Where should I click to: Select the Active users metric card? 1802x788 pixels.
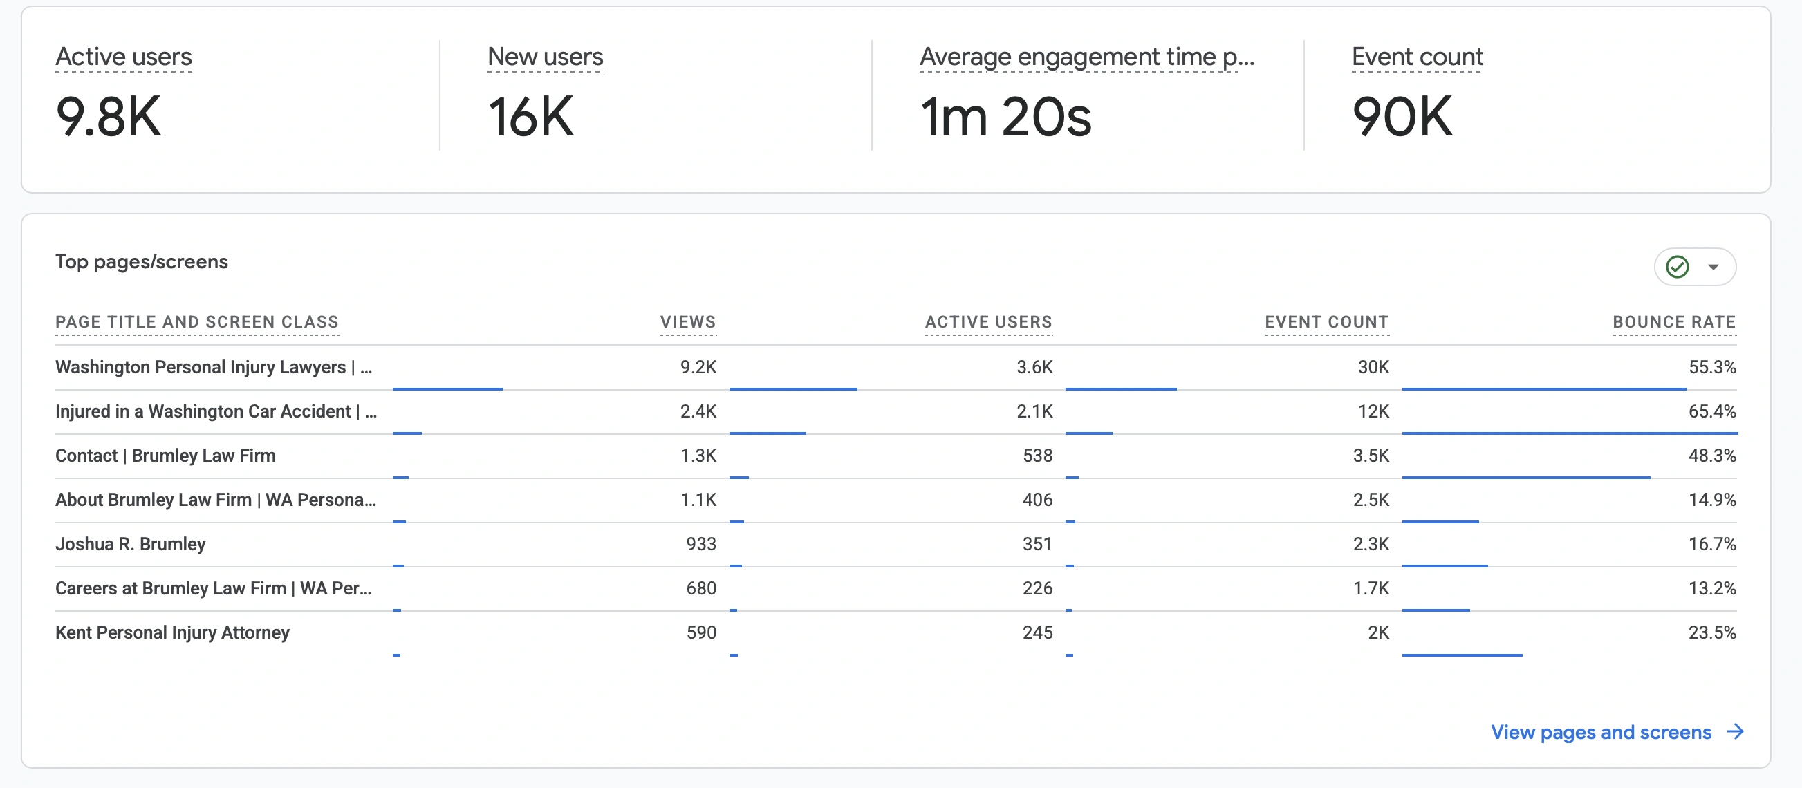click(x=231, y=95)
